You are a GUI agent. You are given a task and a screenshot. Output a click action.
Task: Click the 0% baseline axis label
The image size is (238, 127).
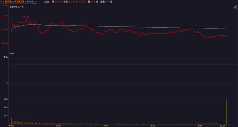[x=6, y=57]
